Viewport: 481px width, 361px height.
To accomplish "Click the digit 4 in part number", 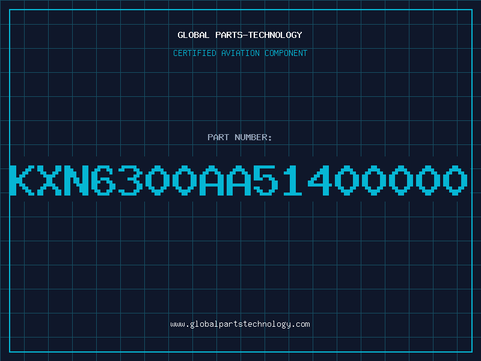I will [320, 180].
